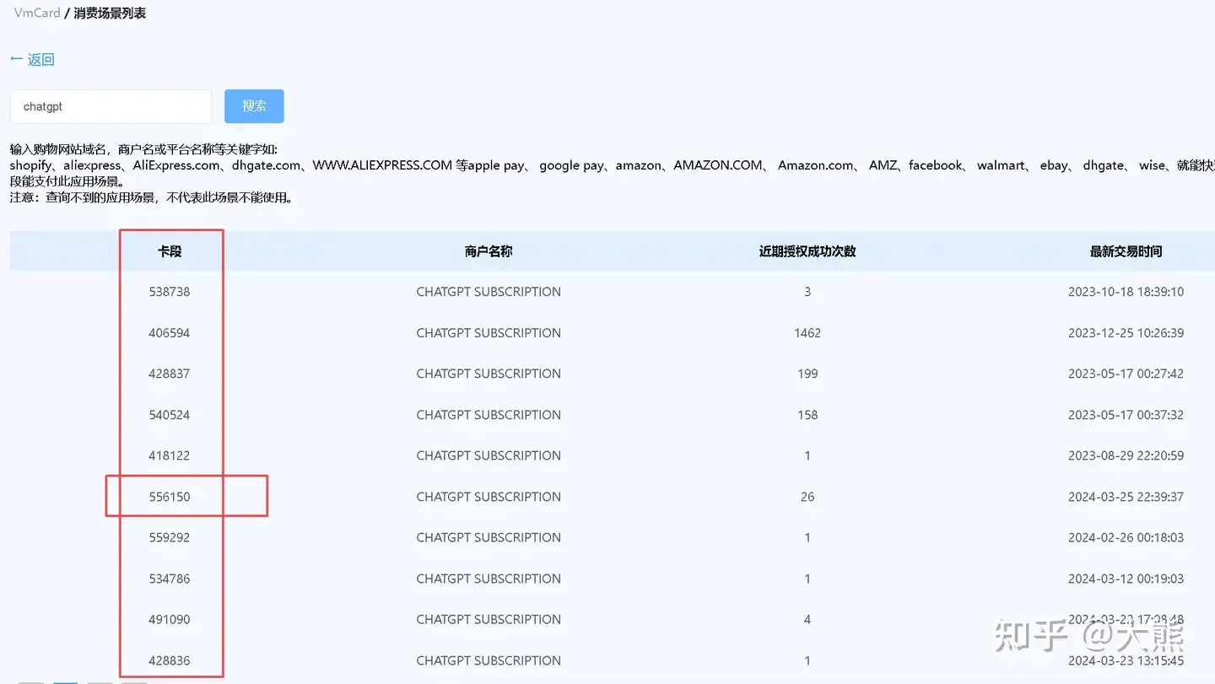The image size is (1215, 684).
Task: Select card segment 491090
Action: pyautogui.click(x=170, y=619)
